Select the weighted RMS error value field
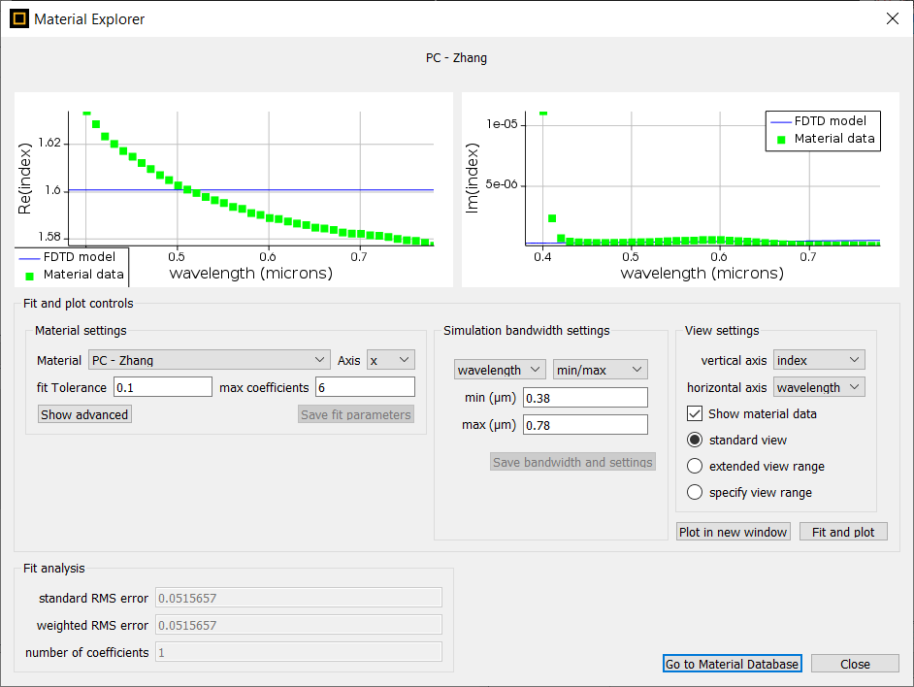 [299, 625]
